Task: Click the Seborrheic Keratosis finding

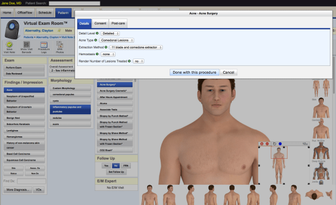Action: pyautogui.click(x=24, y=124)
